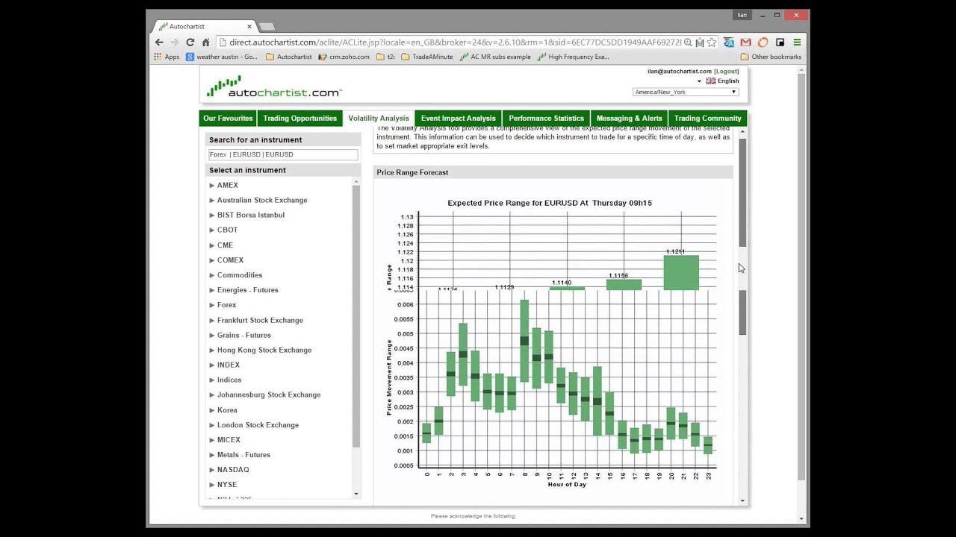This screenshot has height=537, width=956.
Task: Expand the Energies - Futures node
Action: pyautogui.click(x=212, y=289)
